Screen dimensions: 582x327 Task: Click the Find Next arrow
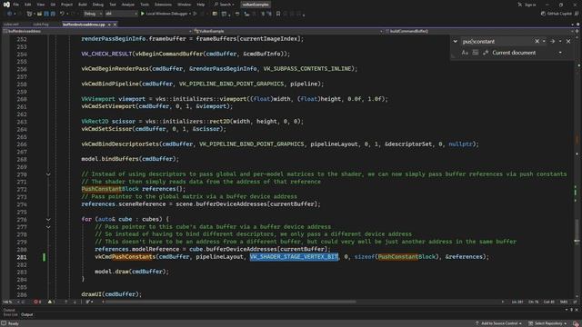[x=553, y=42]
